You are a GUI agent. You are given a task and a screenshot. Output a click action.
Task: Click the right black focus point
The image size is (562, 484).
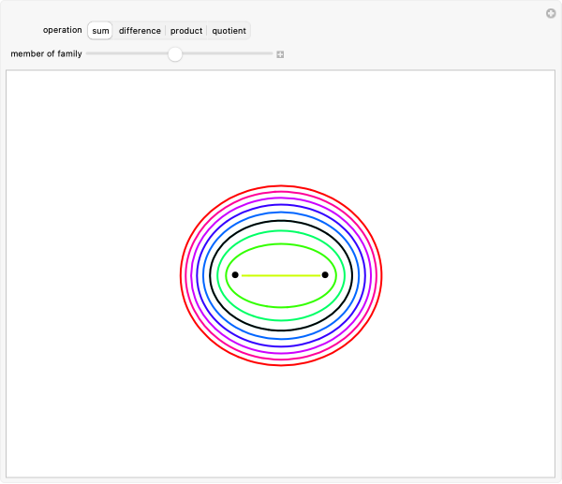(x=325, y=275)
